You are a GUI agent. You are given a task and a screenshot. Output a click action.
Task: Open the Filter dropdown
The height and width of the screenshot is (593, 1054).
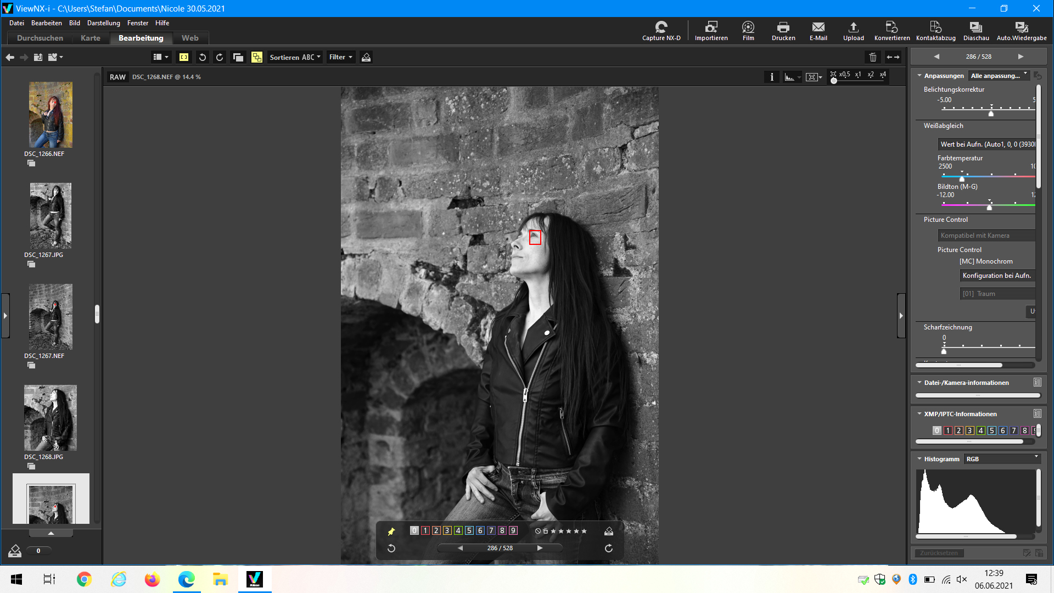(340, 57)
